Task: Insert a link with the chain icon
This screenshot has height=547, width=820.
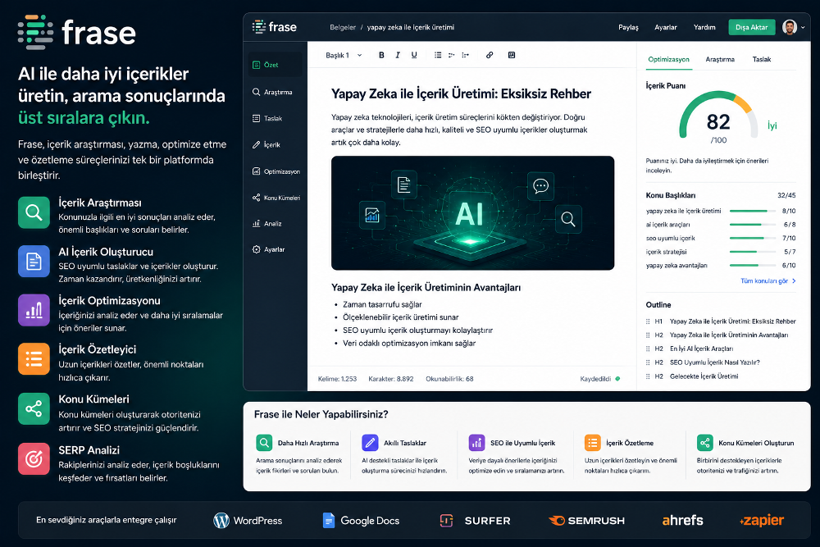Action: coord(490,55)
